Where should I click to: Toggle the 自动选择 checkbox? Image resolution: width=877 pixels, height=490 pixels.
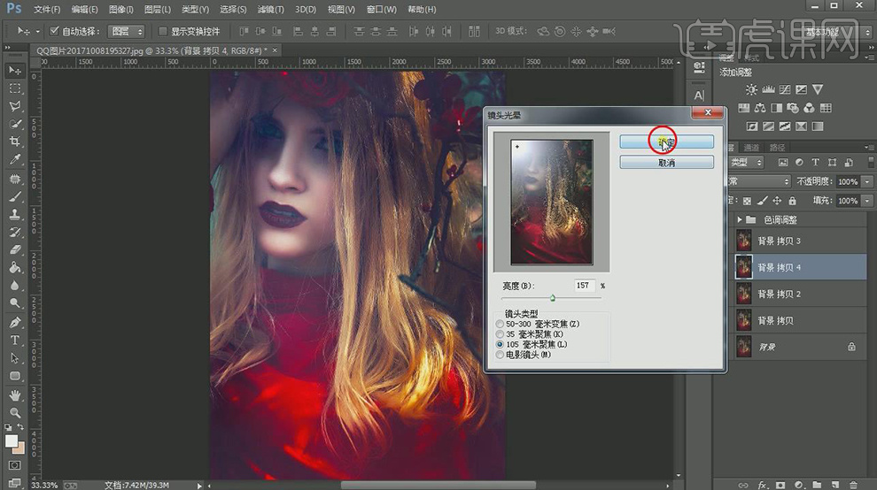tap(55, 31)
